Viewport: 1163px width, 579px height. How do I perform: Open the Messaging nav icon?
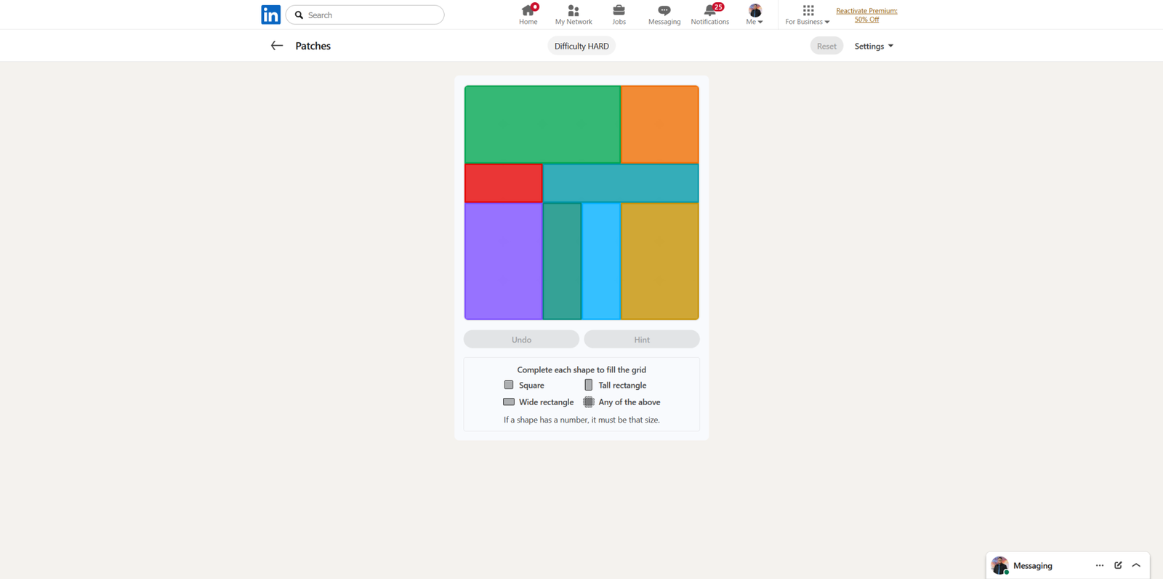point(664,11)
